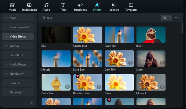Switch to the Titles tab

[x=63, y=7]
